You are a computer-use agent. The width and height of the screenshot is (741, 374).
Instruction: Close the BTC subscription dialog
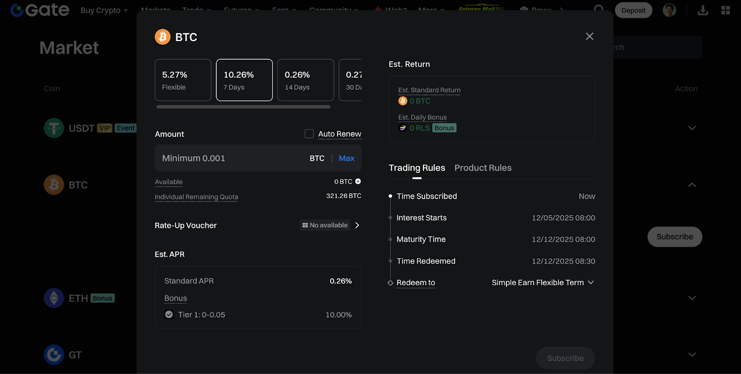click(589, 37)
